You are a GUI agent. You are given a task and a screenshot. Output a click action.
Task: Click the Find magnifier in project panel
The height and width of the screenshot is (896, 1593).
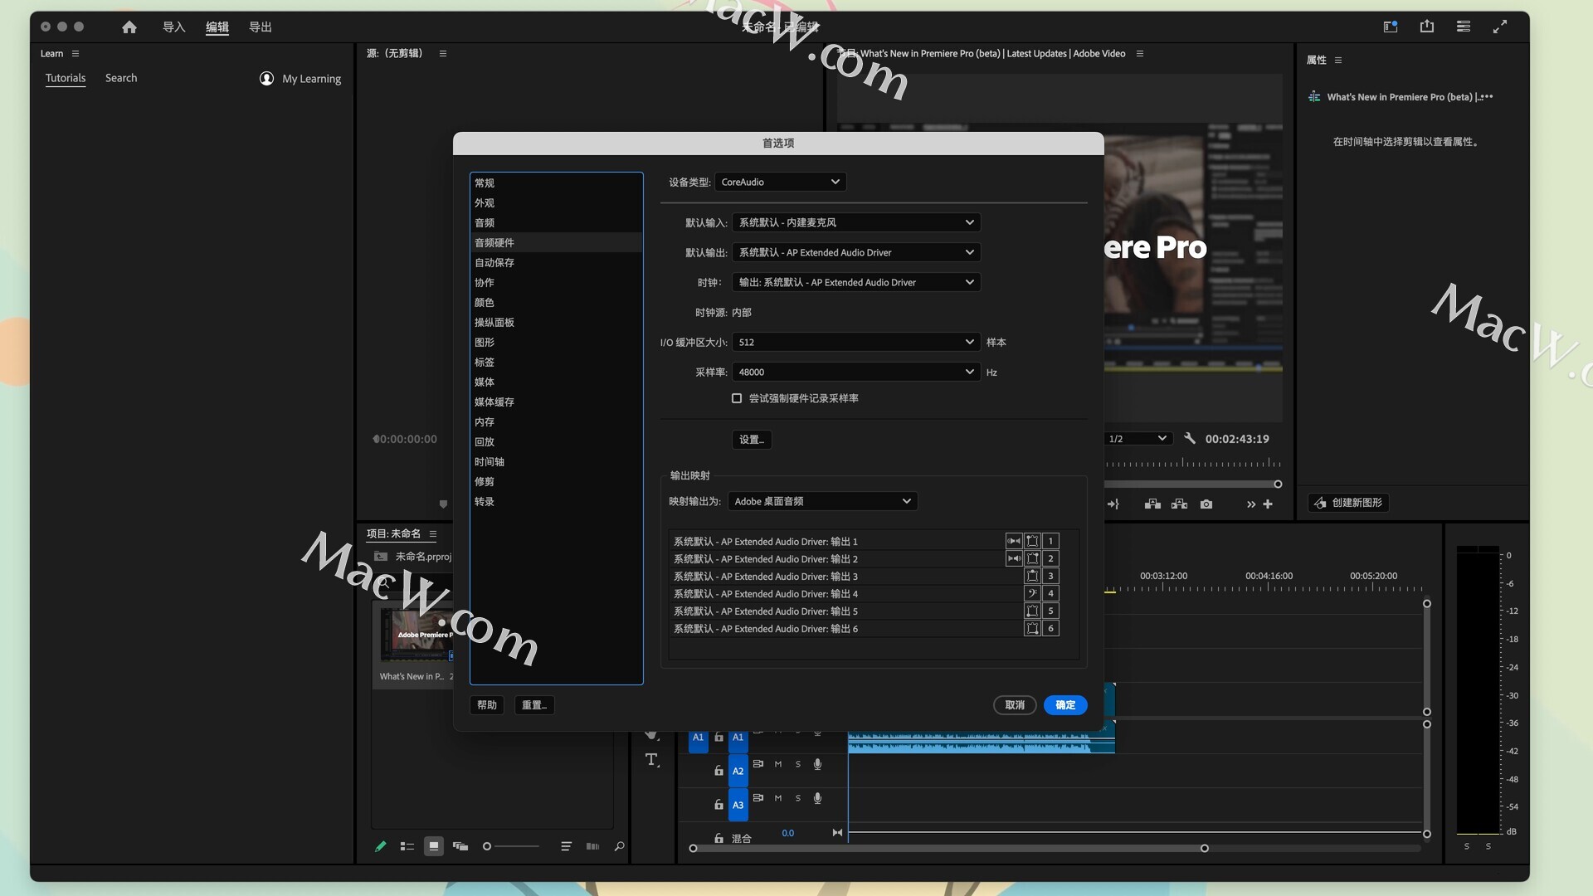(619, 846)
